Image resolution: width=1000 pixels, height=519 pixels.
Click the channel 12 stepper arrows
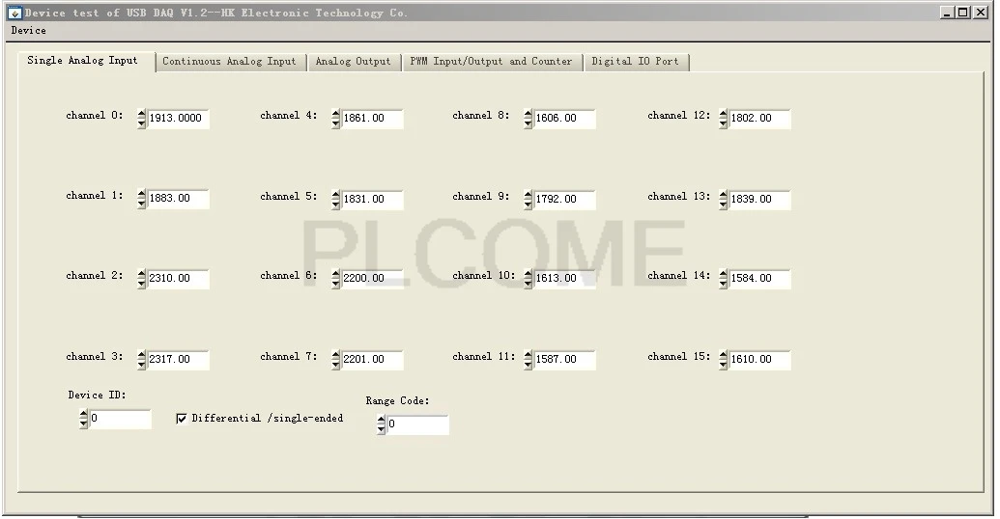(x=724, y=119)
